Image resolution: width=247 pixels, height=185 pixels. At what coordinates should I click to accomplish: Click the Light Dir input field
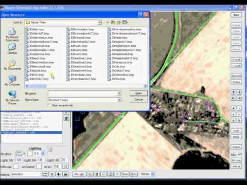click(x=42, y=160)
